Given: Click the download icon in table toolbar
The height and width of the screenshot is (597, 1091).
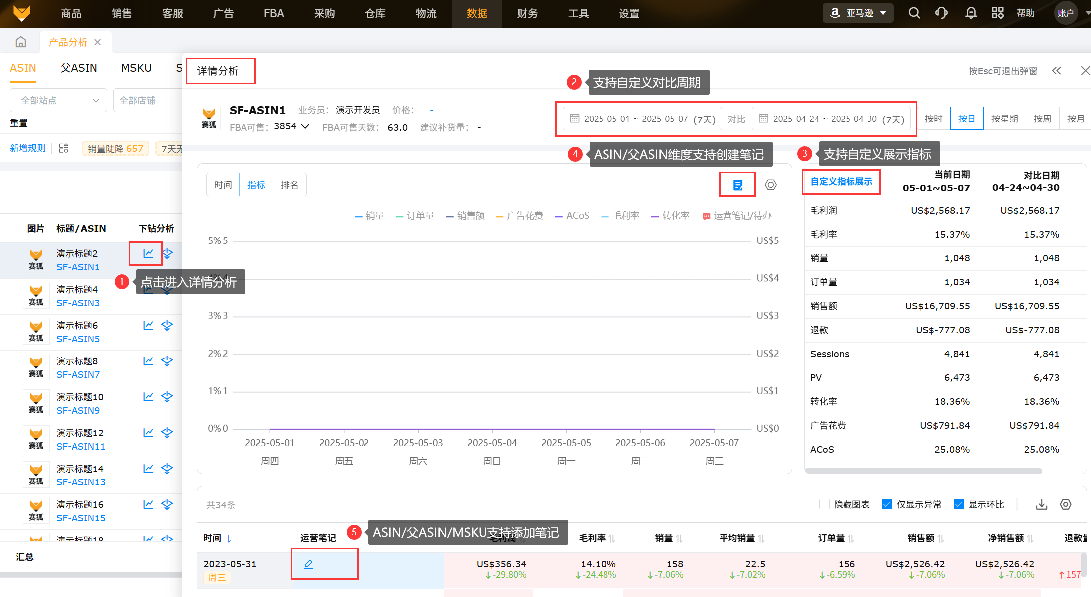Looking at the screenshot, I should click(x=1041, y=505).
